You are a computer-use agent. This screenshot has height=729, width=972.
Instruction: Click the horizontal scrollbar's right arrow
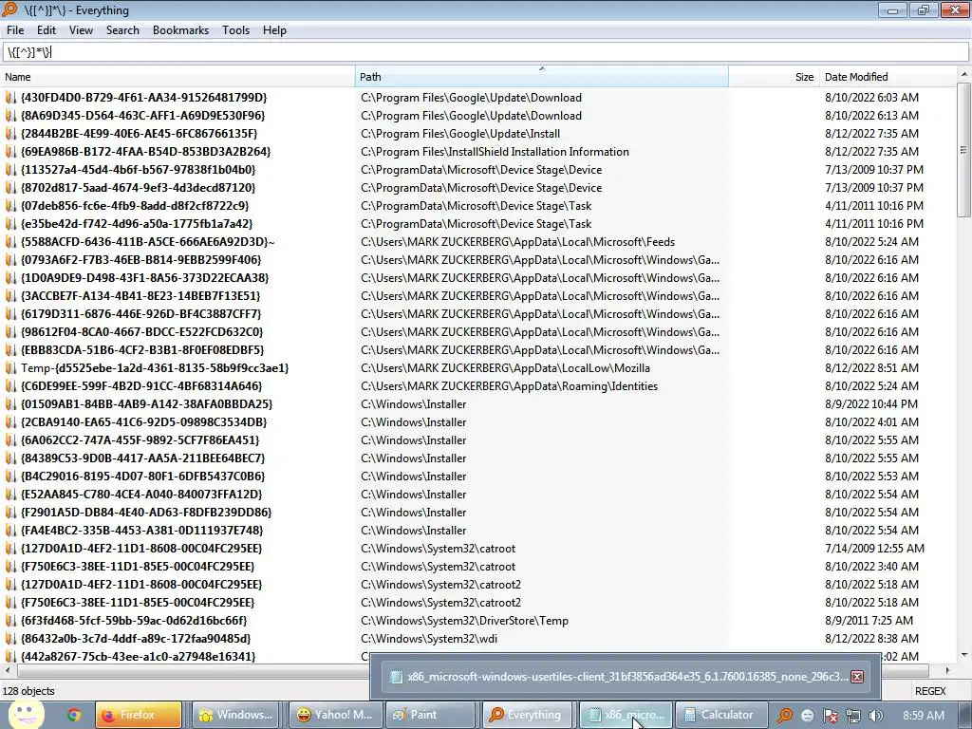(947, 670)
